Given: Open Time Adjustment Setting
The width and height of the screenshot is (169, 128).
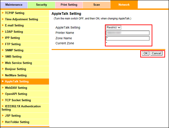Looking at the screenshot, I should tap(25, 19).
